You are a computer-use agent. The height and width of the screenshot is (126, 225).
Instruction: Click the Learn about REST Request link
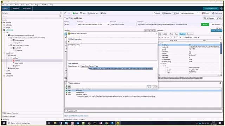click(76, 116)
